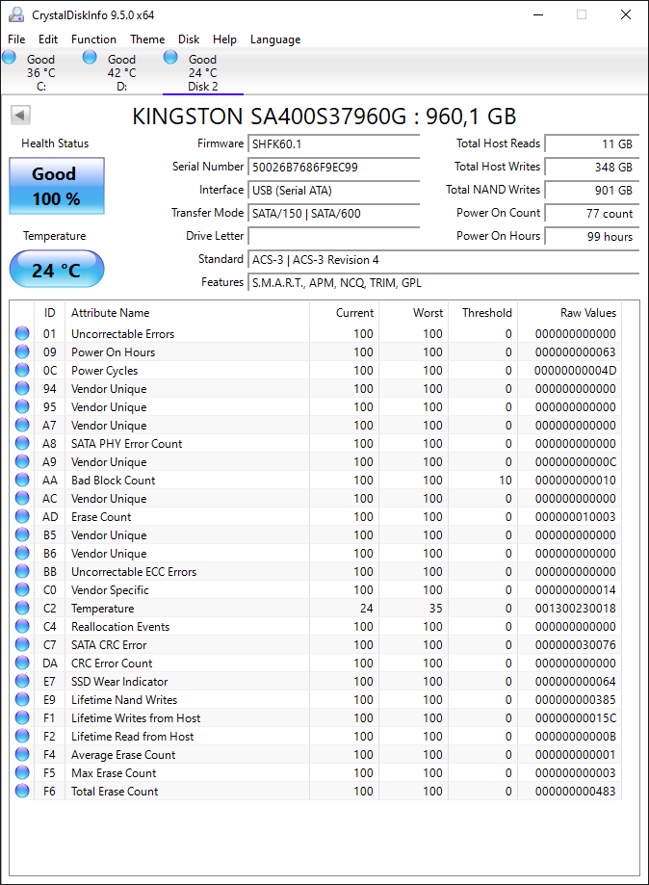Screen dimensions: 649x885
Task: Click the Interface field USB (Serial ATA)
Action: (333, 191)
